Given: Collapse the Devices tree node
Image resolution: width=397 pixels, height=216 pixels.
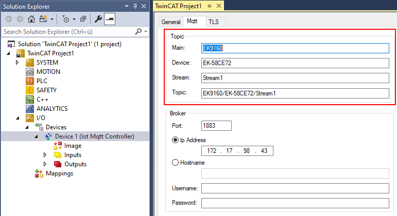Looking at the screenshot, I should tap(27, 127).
